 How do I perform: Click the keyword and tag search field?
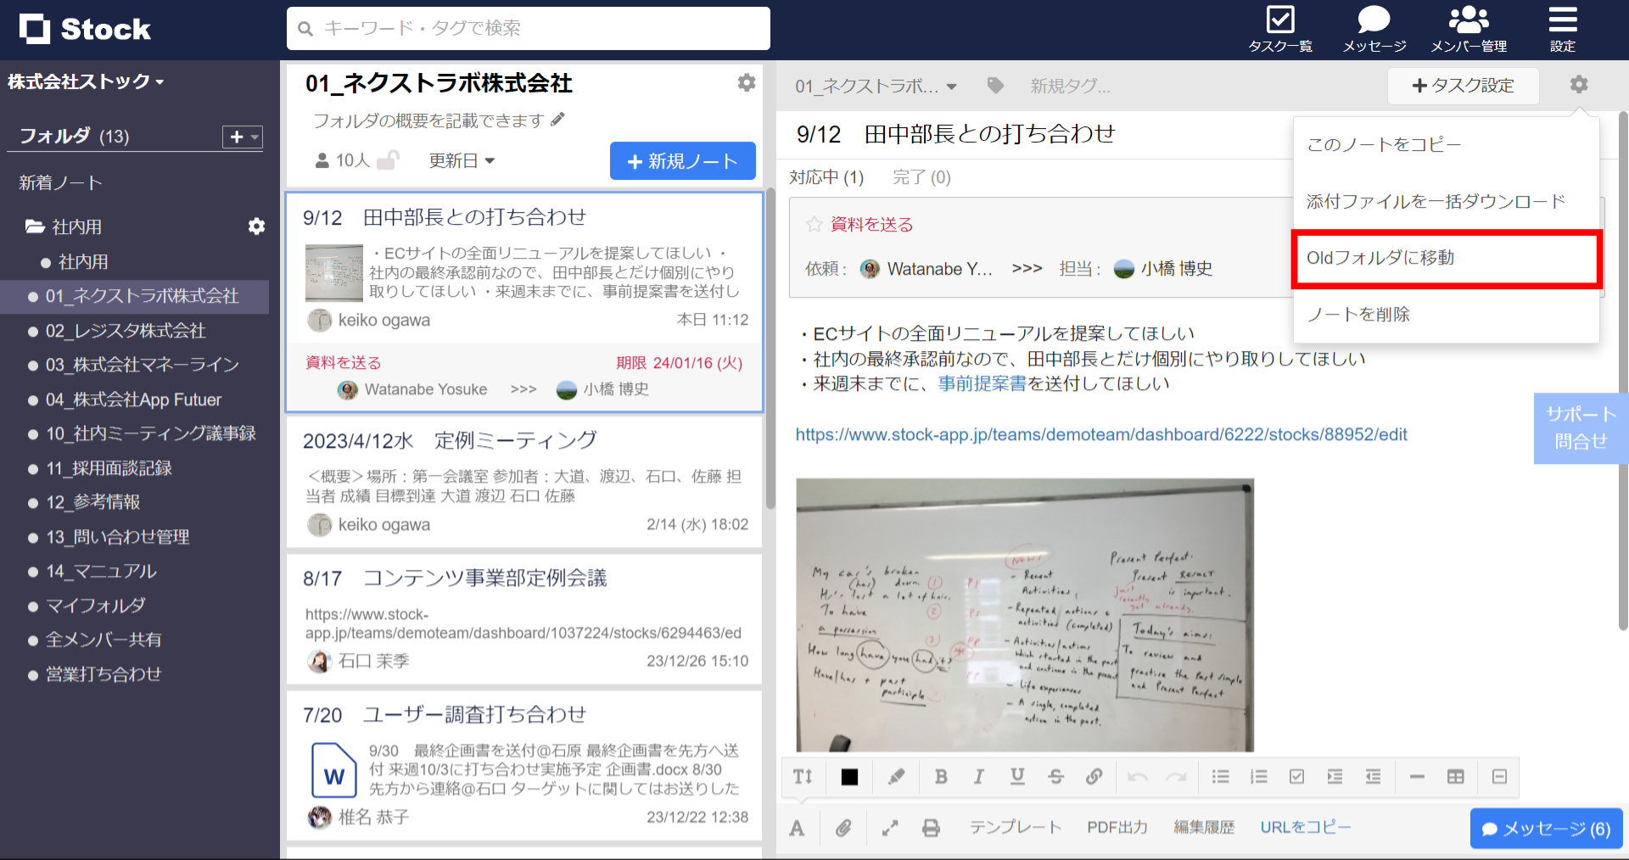tap(528, 29)
